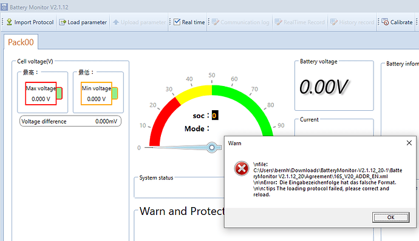Click the System status group label
419x241 pixels.
point(156,178)
